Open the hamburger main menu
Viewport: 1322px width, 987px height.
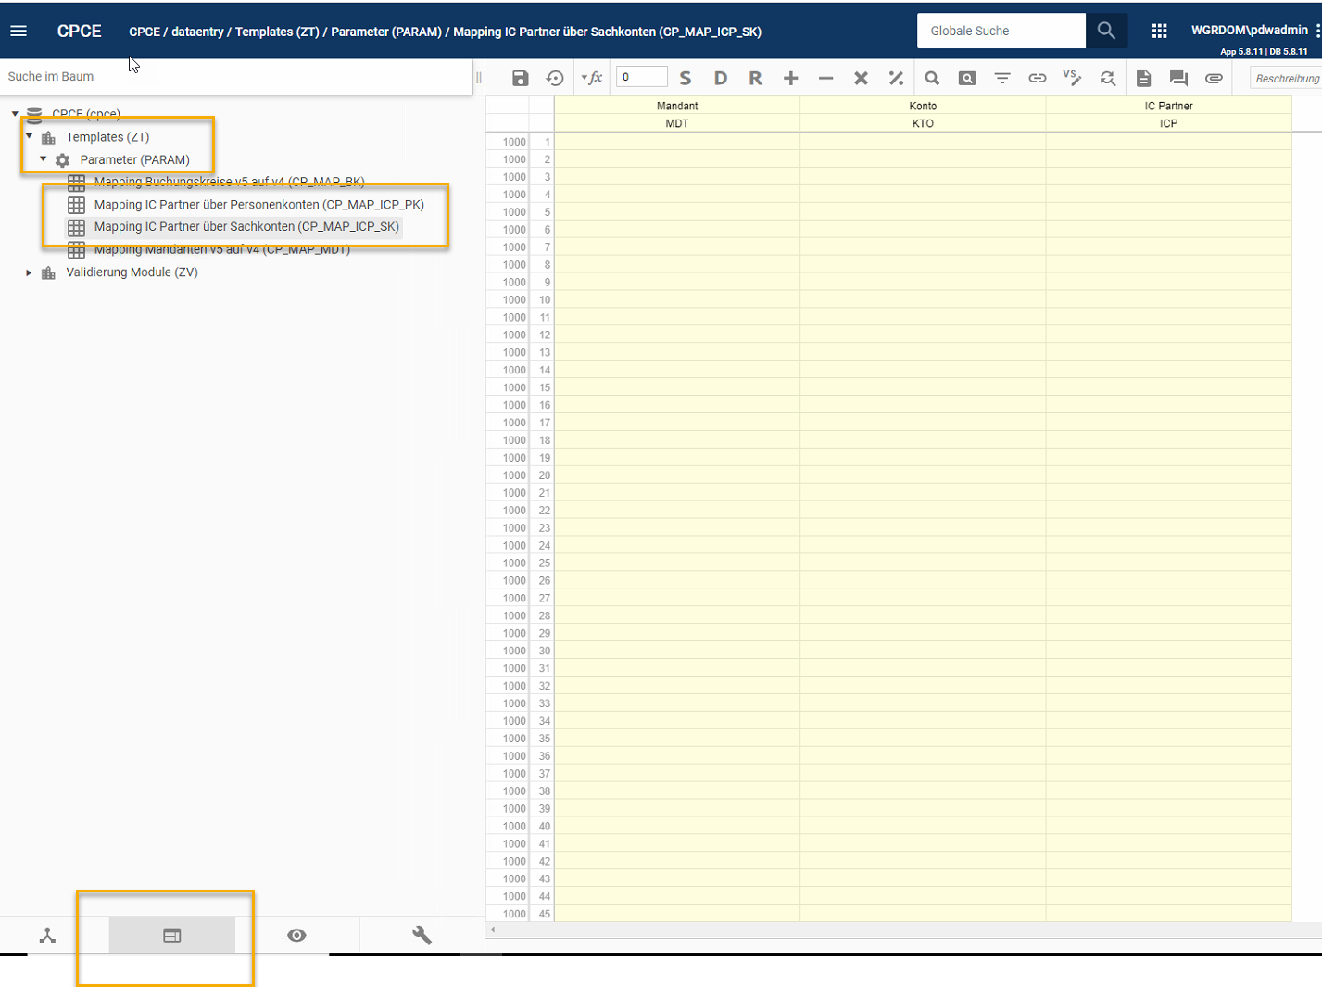click(x=19, y=31)
